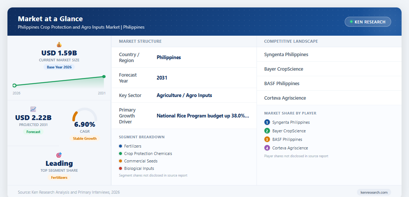The width and height of the screenshot is (409, 197).
Task: Open the kenresearch.com link
Action: 374,192
